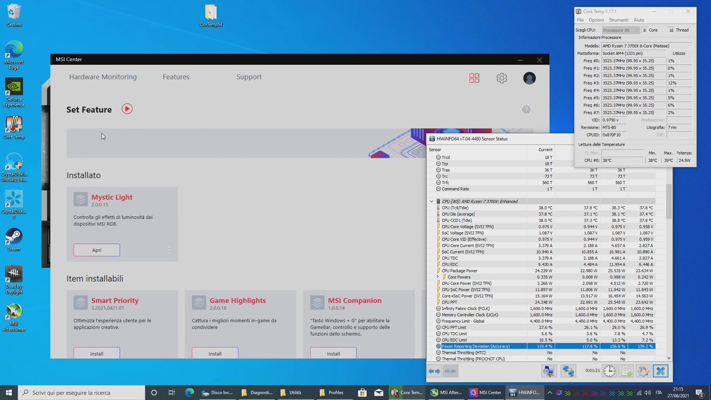Open Core Temp Aiuto menu
Screen dimensions: 711x400
pos(639,20)
